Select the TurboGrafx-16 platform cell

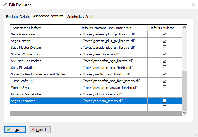click(44, 81)
